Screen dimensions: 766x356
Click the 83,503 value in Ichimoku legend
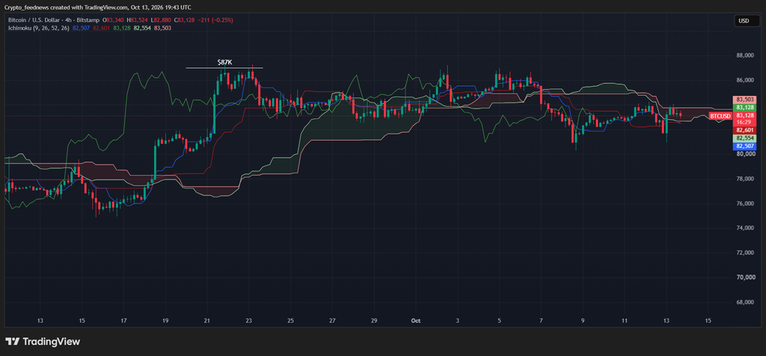[162, 28]
